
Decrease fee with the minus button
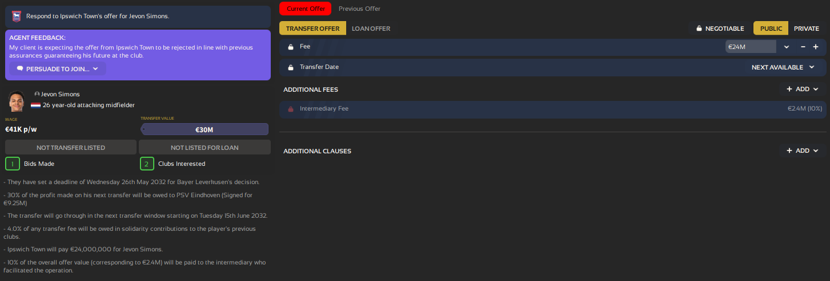tap(803, 47)
